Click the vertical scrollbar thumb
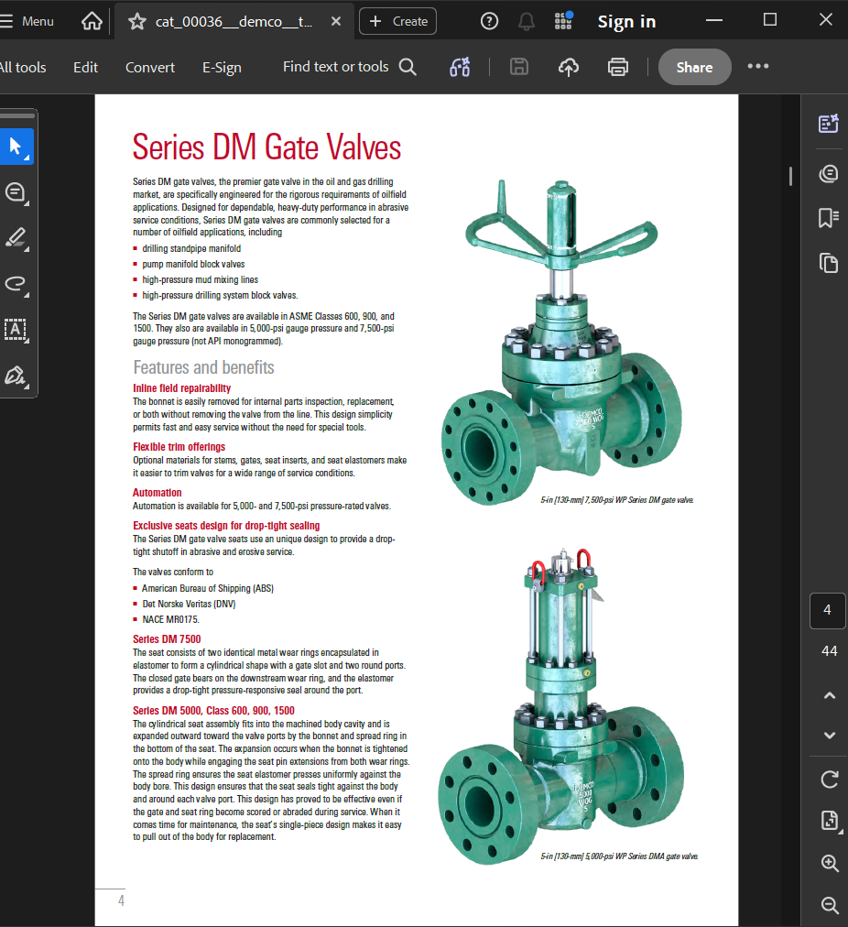 [790, 176]
